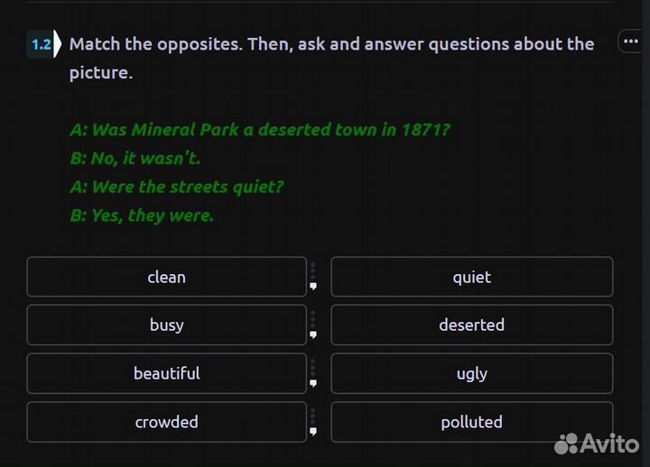Click the connector handle beside "busy"
Screen dimensions: 650x467
click(x=313, y=325)
